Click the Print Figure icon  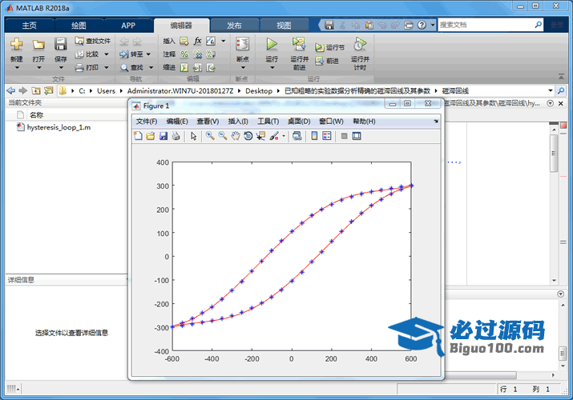click(x=176, y=136)
